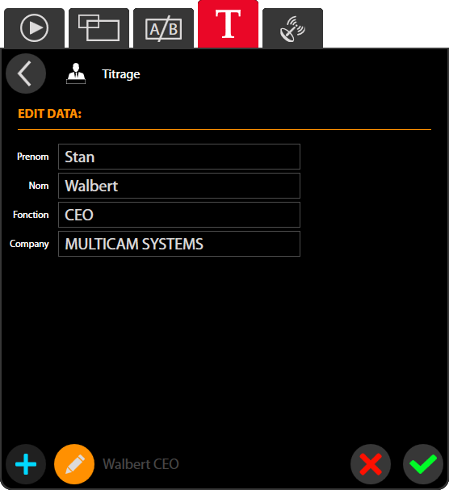Viewport: 449px width, 490px height.
Task: Click the Company field label
Action: coord(29,244)
